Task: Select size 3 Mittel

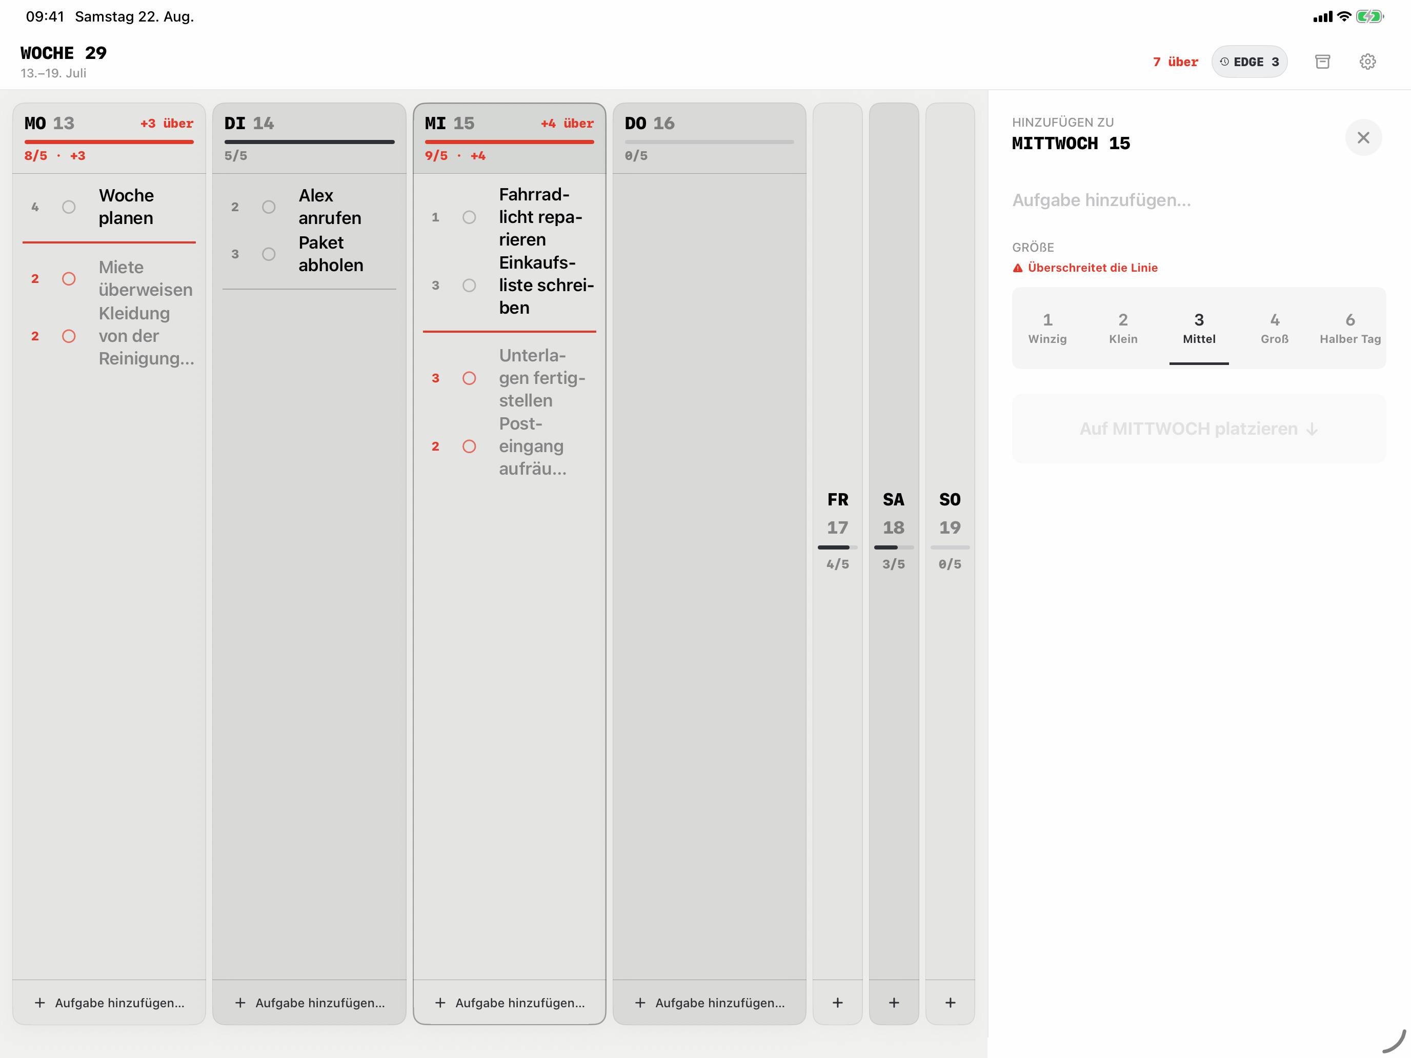Action: coord(1199,328)
